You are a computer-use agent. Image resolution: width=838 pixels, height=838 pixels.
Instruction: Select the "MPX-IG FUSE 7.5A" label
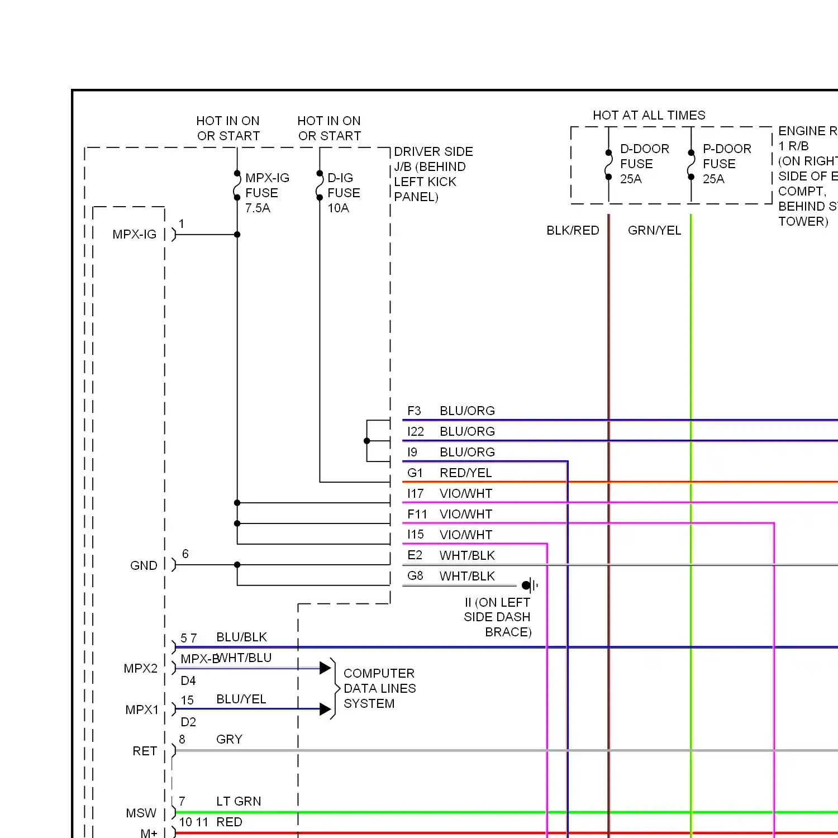click(267, 193)
